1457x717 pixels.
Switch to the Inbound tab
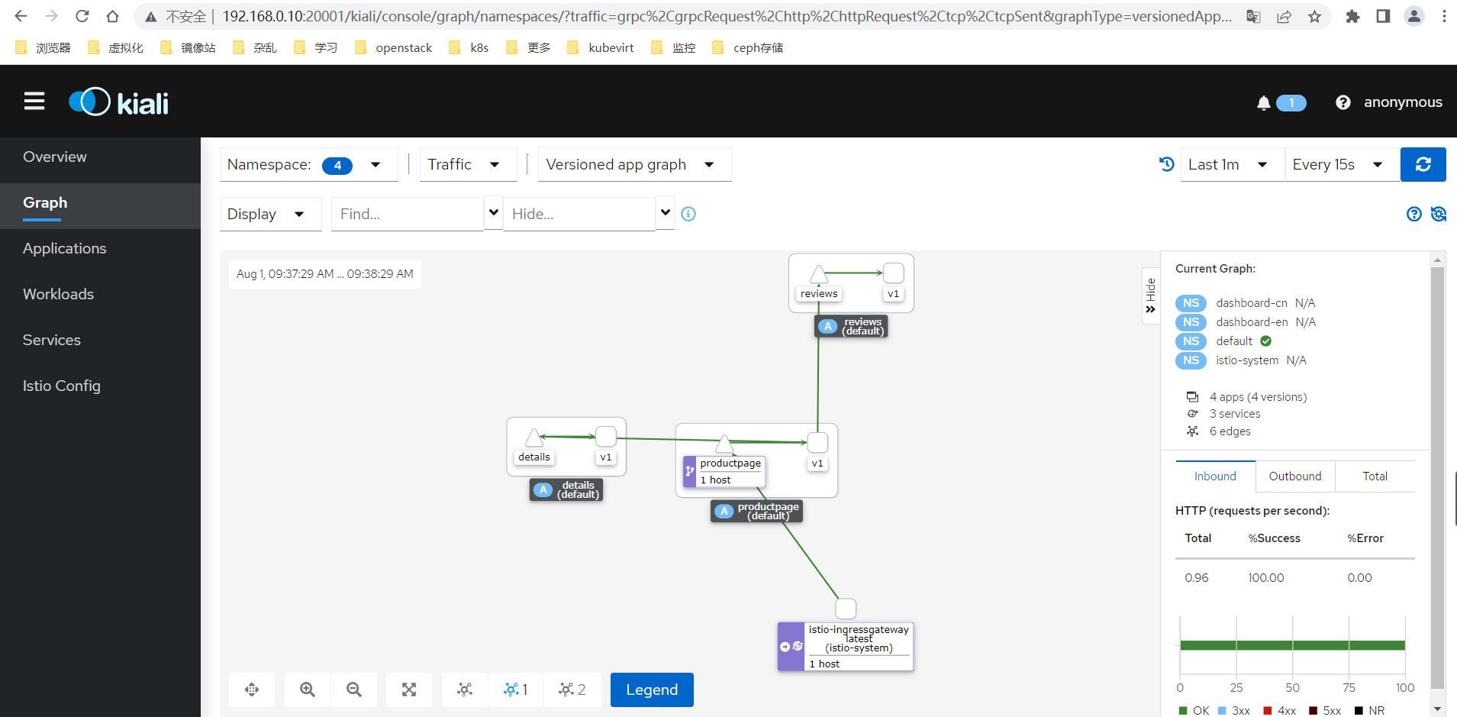tap(1215, 476)
